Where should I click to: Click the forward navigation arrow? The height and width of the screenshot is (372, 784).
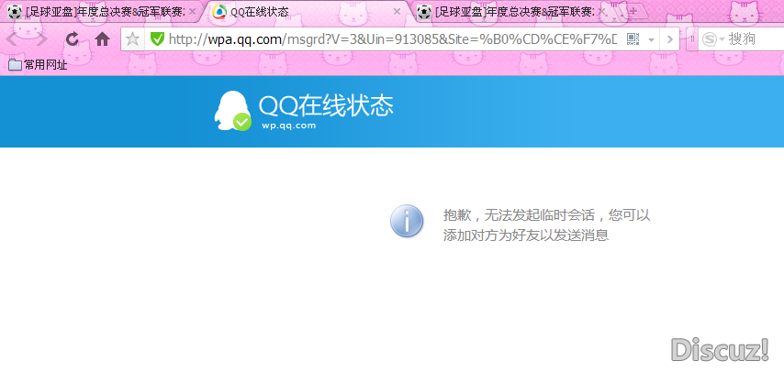(41, 39)
